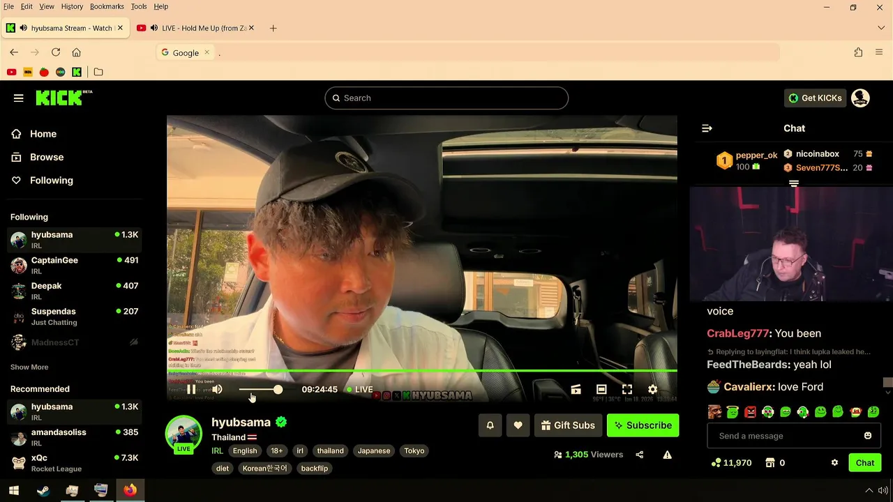Go to the Kick logo homepage
This screenshot has width=893, height=502.
[x=63, y=98]
